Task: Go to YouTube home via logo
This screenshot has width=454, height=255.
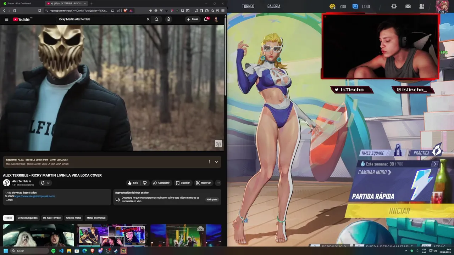Action: tap(22, 19)
